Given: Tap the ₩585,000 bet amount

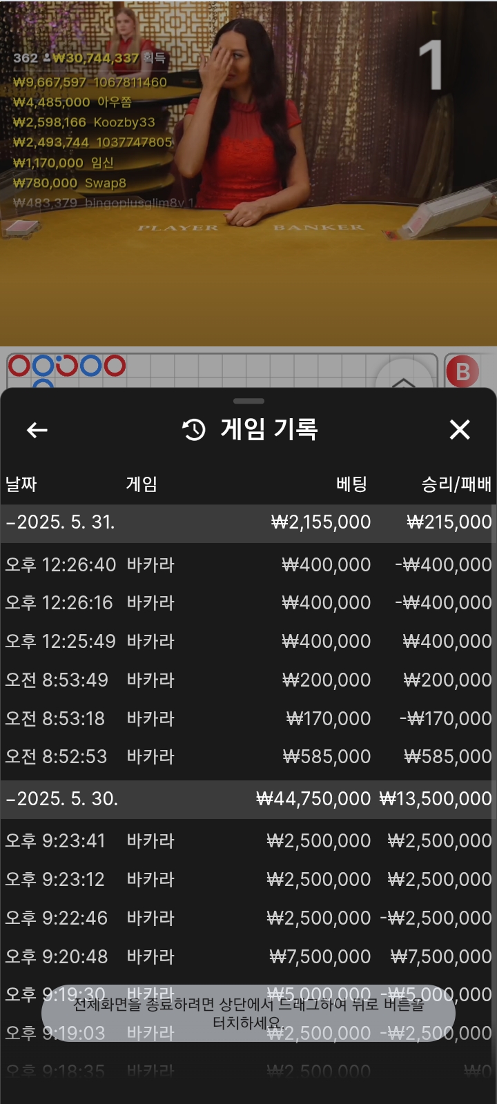Looking at the screenshot, I should (327, 757).
